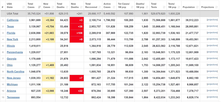Sort by New Cases arrow icon
This screenshot has width=221, height=102.
tap(53, 7)
